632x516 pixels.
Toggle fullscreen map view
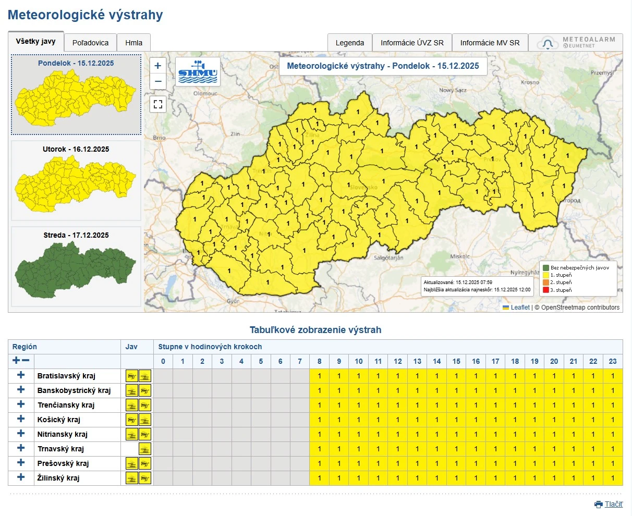158,104
